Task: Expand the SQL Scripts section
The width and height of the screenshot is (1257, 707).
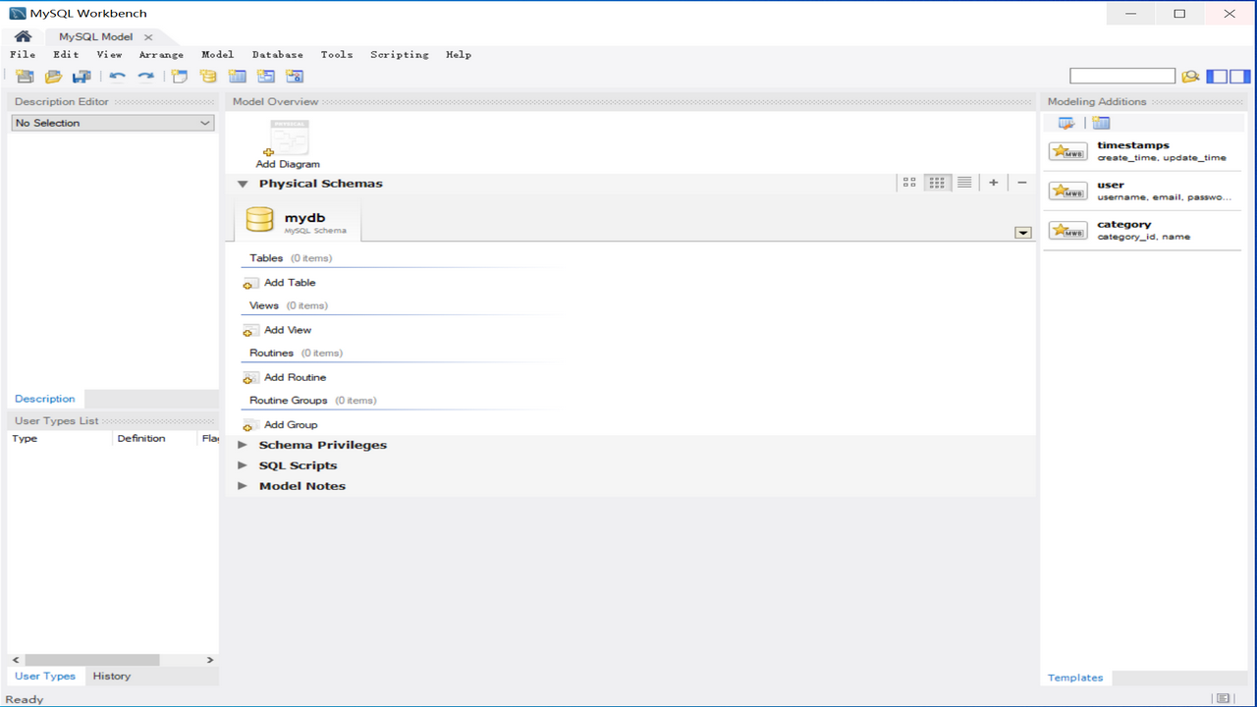Action: 242,464
